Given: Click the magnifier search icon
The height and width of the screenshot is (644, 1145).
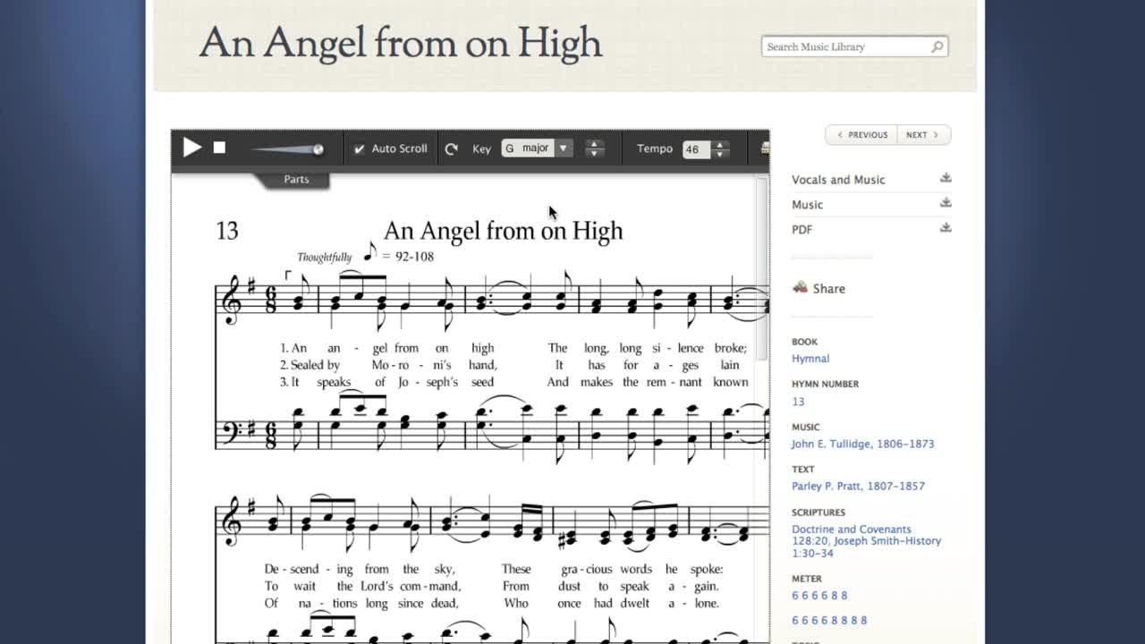Looking at the screenshot, I should point(937,47).
